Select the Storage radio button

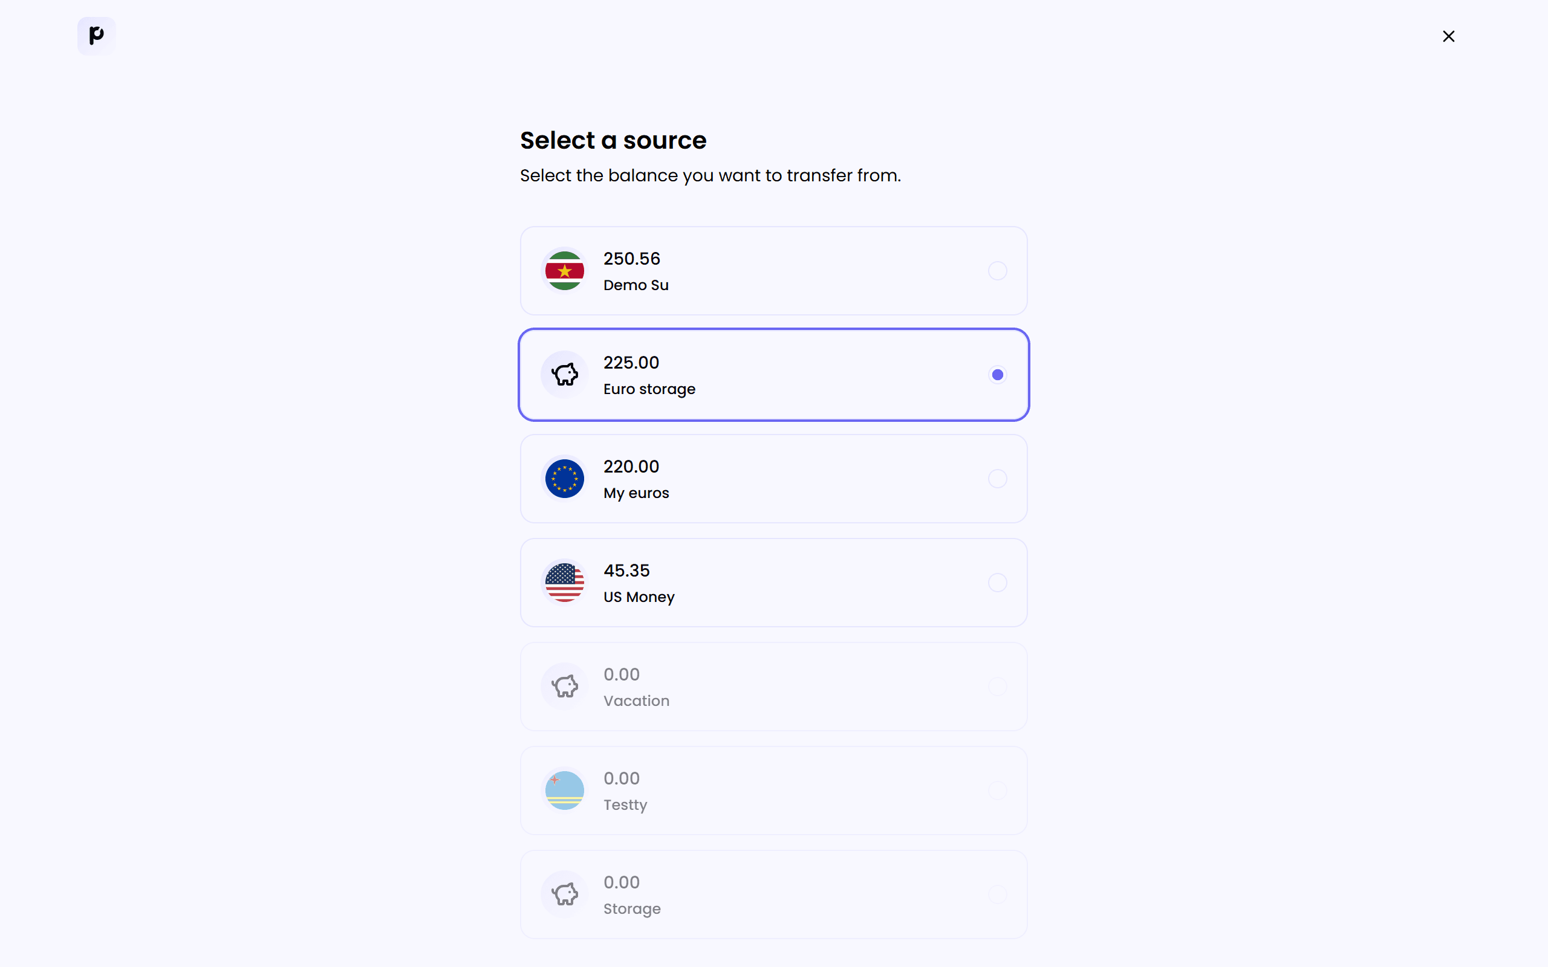coord(997,893)
